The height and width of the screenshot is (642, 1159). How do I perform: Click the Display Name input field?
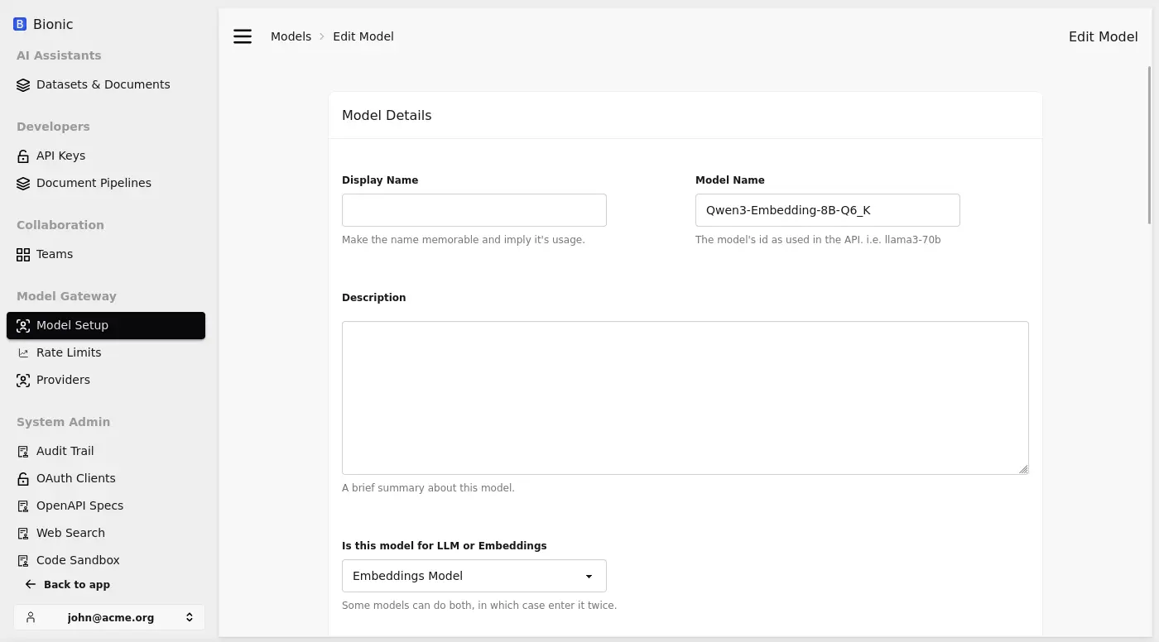(x=474, y=210)
